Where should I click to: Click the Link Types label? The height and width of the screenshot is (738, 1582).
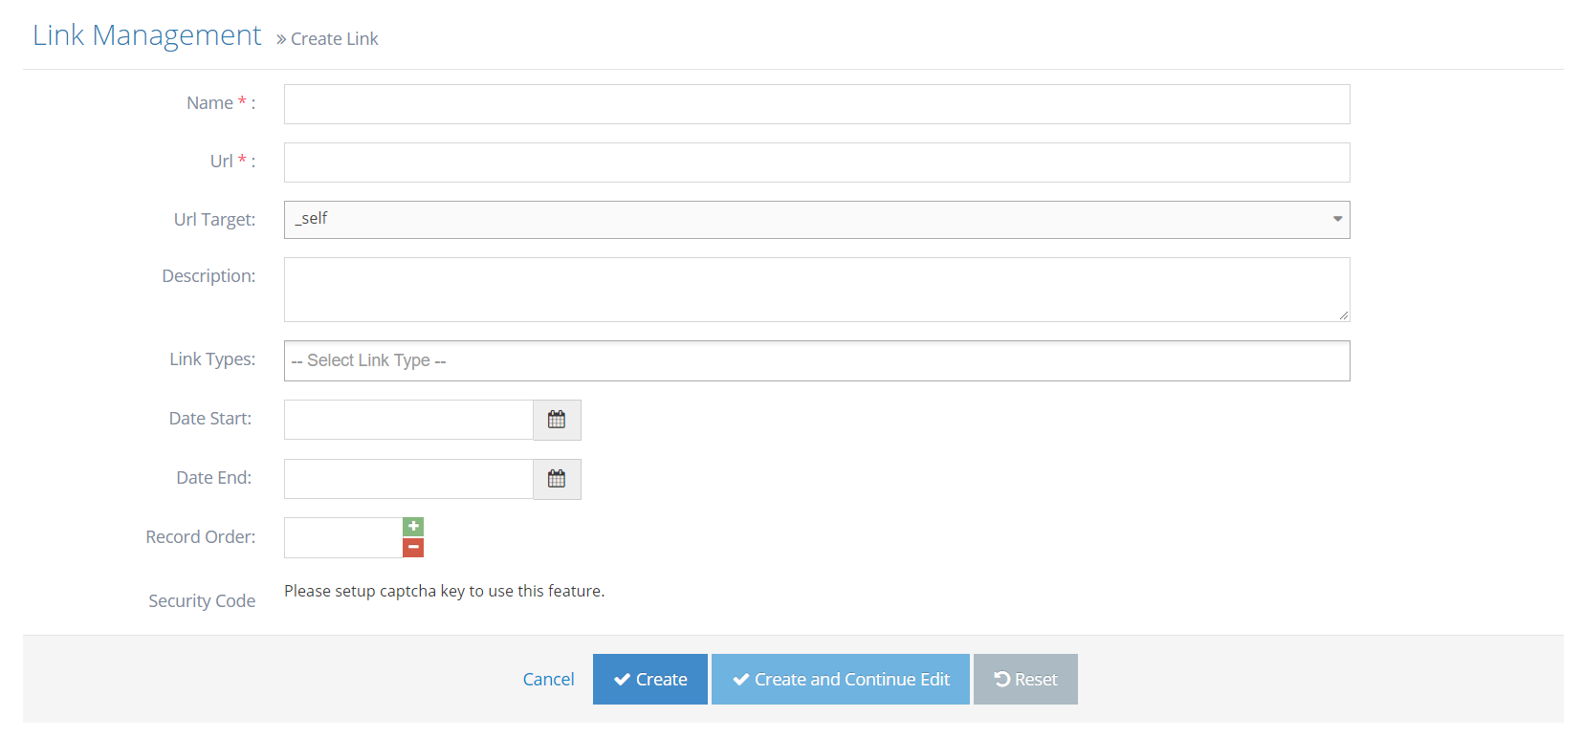tap(212, 359)
